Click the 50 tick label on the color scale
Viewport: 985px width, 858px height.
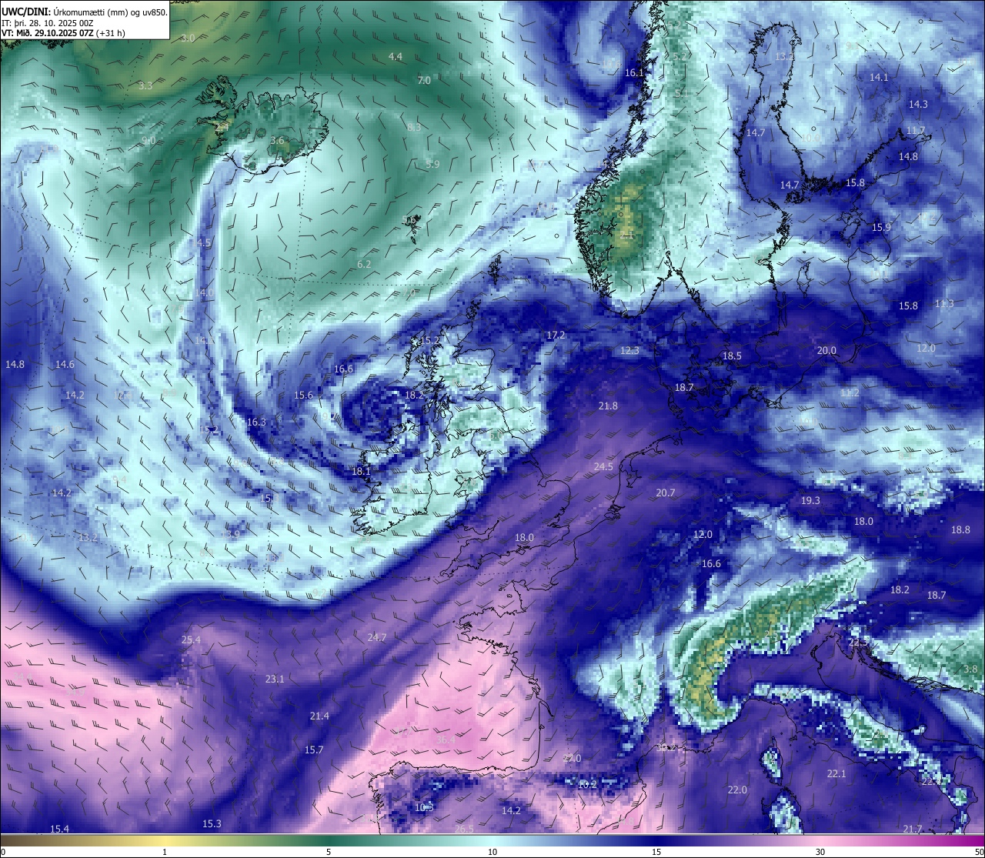pyautogui.click(x=979, y=852)
